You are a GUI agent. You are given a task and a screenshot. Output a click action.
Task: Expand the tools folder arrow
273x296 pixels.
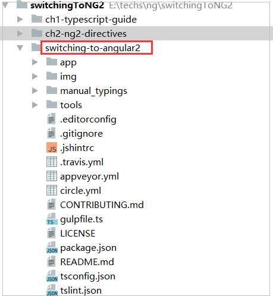pyautogui.click(x=35, y=105)
